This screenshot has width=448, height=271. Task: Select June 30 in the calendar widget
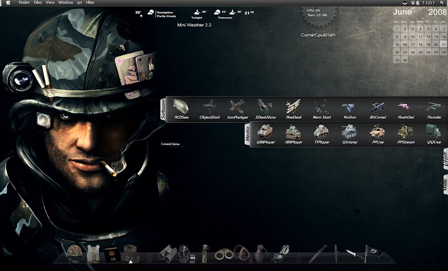tap(405, 60)
